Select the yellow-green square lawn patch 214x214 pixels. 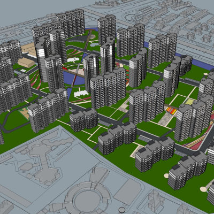[189, 102]
